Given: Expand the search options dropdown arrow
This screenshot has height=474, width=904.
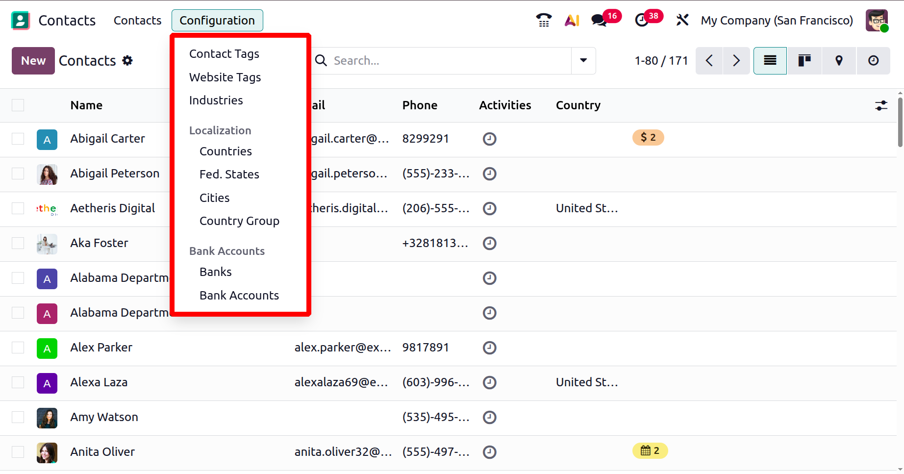Looking at the screenshot, I should 583,61.
